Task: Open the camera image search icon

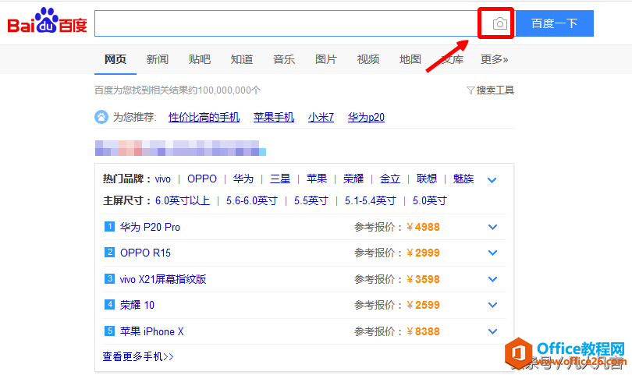Action: point(500,23)
